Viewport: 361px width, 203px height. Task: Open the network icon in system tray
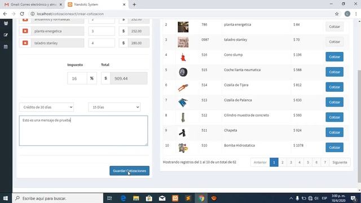310,198
